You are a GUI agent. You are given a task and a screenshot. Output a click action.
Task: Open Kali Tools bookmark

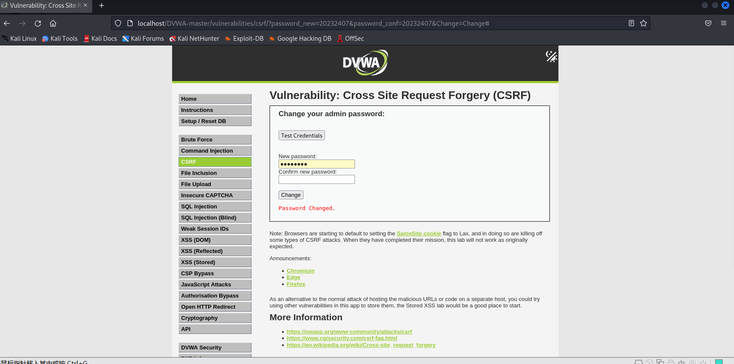(60, 39)
